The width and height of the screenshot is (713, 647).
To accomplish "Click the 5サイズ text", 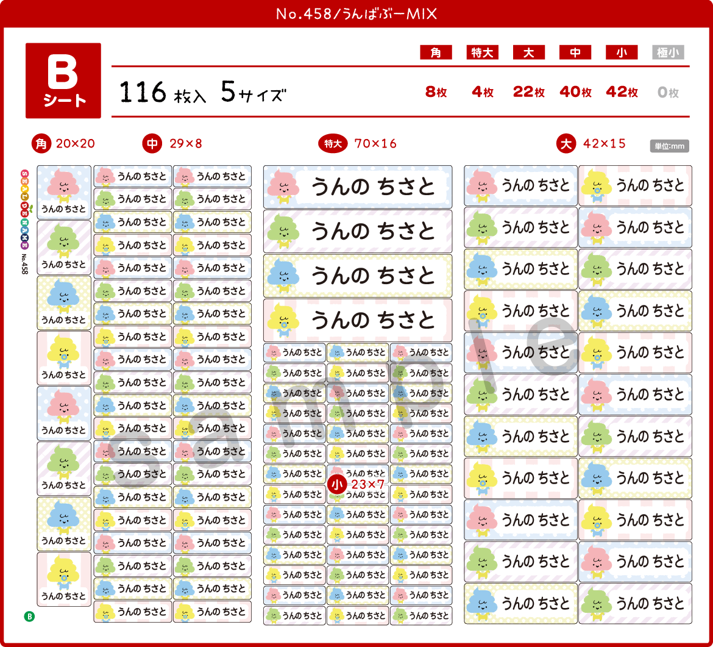I will pyautogui.click(x=254, y=92).
